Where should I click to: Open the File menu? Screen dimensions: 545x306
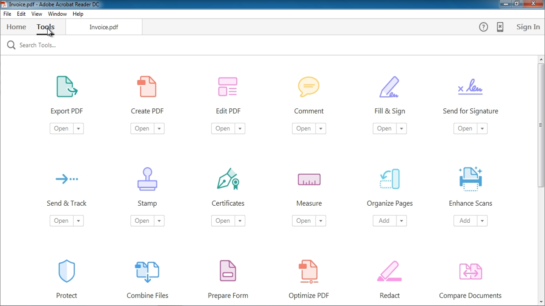point(7,14)
